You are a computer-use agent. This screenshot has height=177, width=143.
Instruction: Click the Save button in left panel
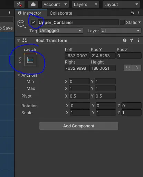tap(7, 28)
